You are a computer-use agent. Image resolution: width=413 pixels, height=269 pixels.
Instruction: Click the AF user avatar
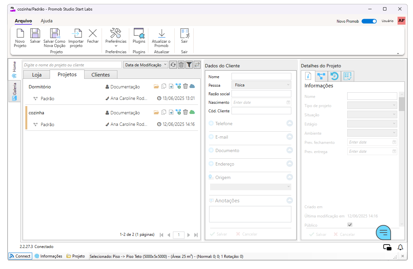pyautogui.click(x=401, y=21)
